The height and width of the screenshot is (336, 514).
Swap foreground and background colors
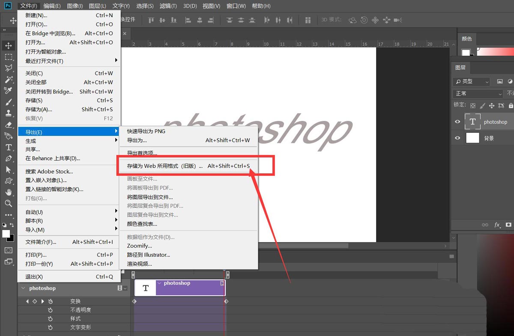click(x=12, y=225)
